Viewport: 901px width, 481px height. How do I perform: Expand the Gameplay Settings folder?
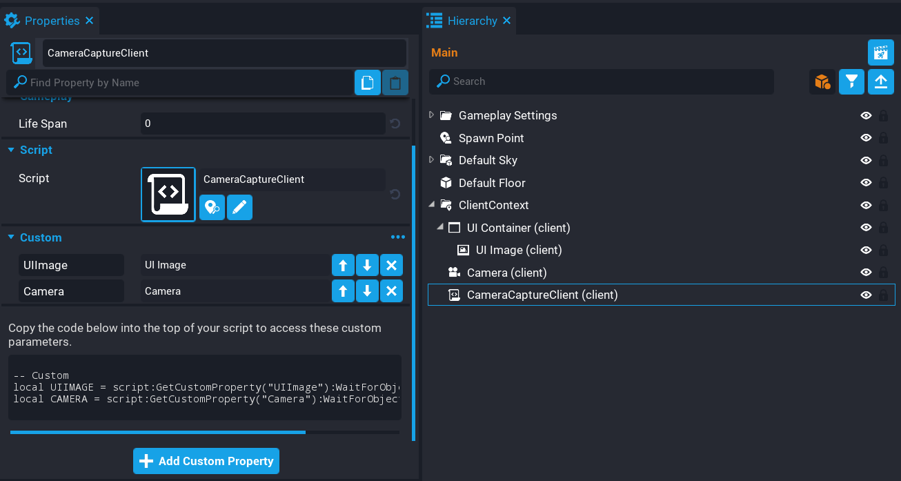tap(432, 115)
